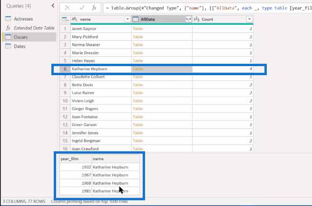Open the Table link for Janet Gaynor

[138, 29]
